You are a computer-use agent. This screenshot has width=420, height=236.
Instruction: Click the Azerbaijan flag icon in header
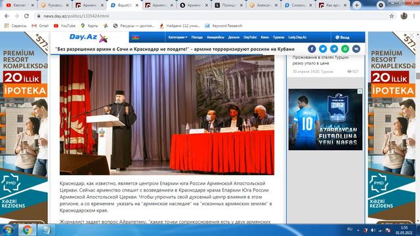(x=136, y=37)
